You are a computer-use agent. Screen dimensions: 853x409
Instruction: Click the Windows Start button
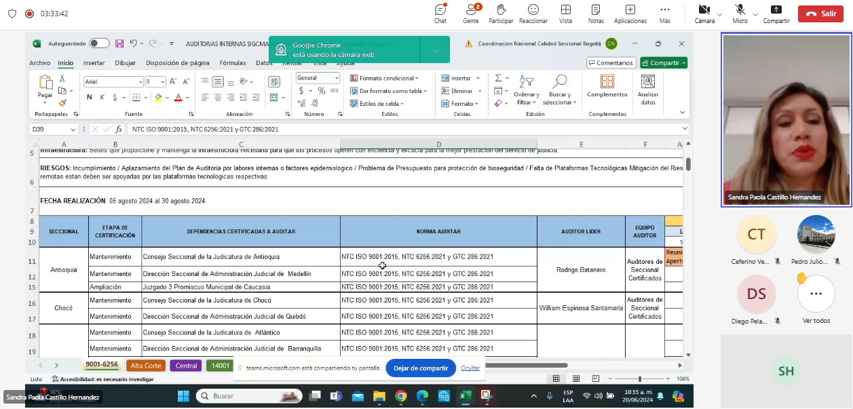coord(183,396)
